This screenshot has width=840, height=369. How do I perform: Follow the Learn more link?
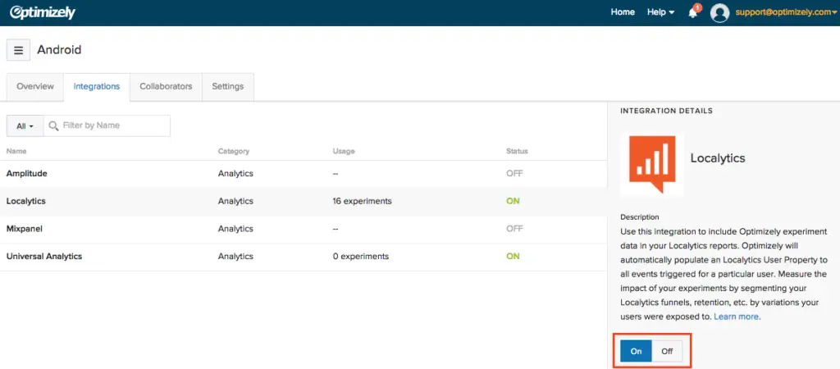(737, 317)
